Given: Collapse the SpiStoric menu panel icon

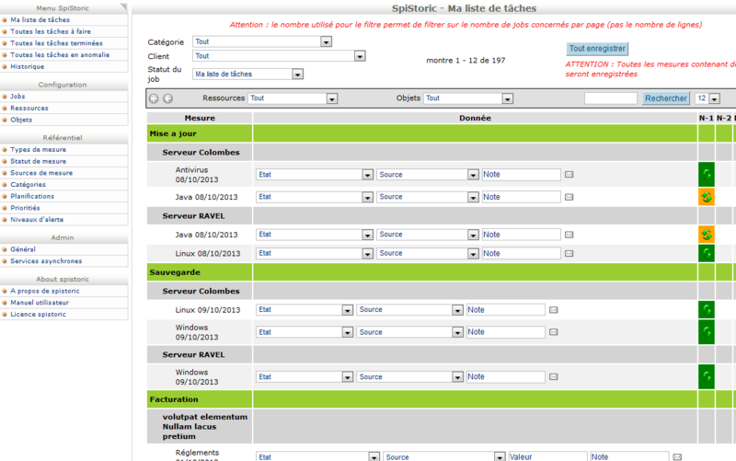Looking at the screenshot, I should click(123, 6).
